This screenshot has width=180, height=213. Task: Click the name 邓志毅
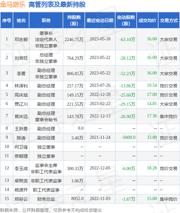pyautogui.click(x=21, y=39)
